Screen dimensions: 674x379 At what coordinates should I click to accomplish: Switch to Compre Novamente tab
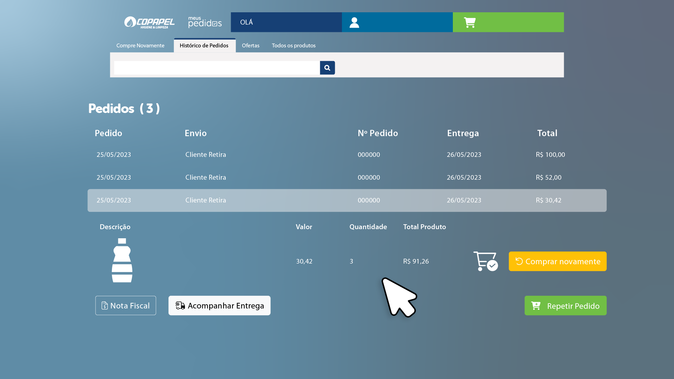[x=140, y=46]
